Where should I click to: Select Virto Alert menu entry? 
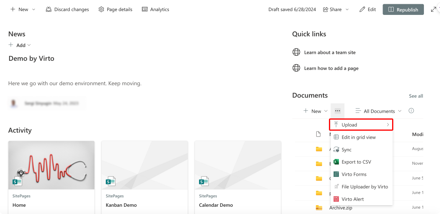pos(362,199)
